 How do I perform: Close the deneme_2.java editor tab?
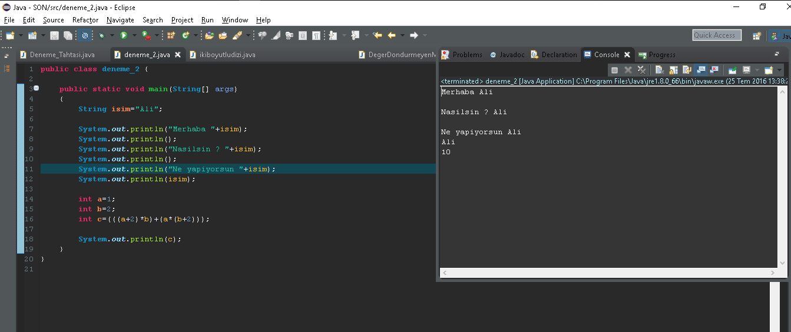point(177,55)
